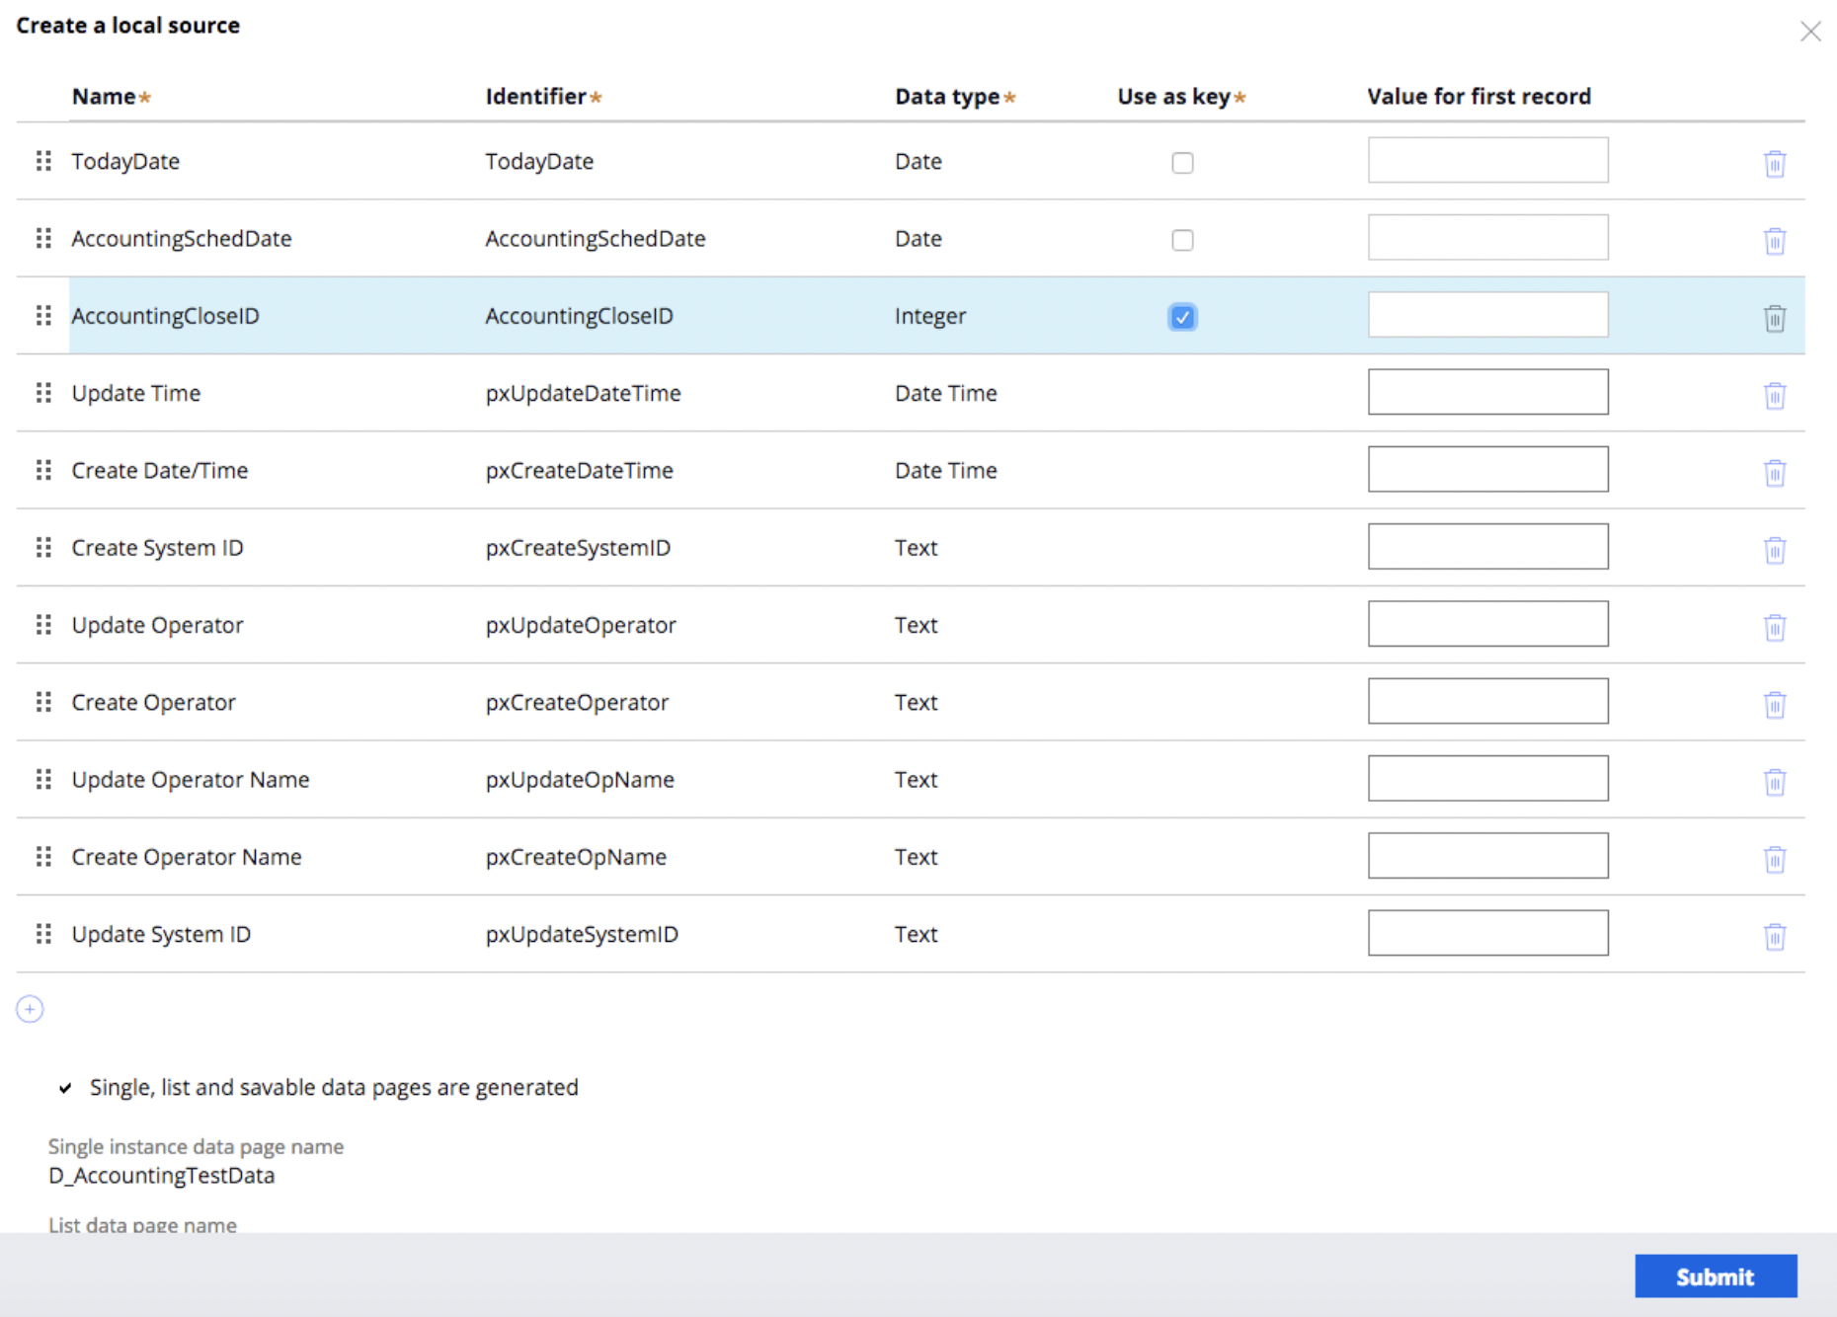Click first record value field for Update Operator Name

point(1487,779)
